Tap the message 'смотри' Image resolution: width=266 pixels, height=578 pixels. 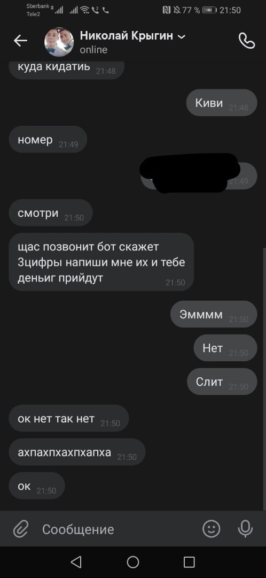pos(51,212)
